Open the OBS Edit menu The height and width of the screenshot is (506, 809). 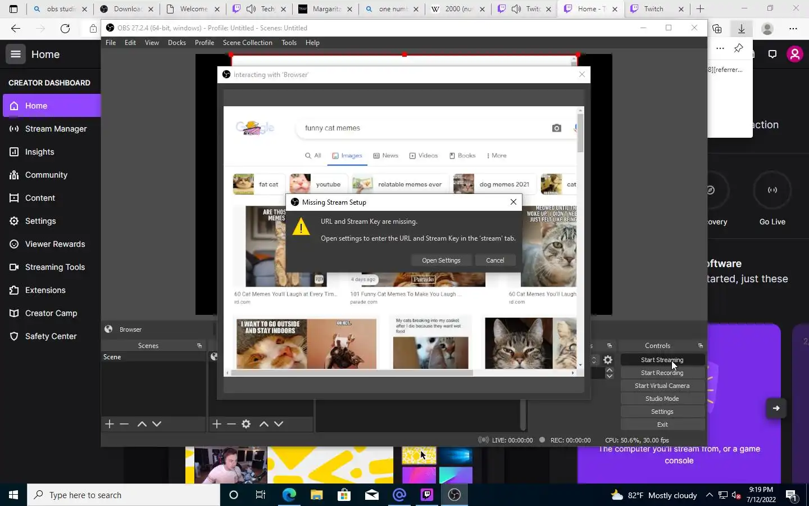pos(130,43)
